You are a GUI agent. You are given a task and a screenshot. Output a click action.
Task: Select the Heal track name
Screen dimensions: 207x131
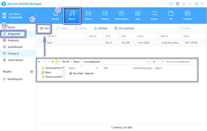(50, 43)
